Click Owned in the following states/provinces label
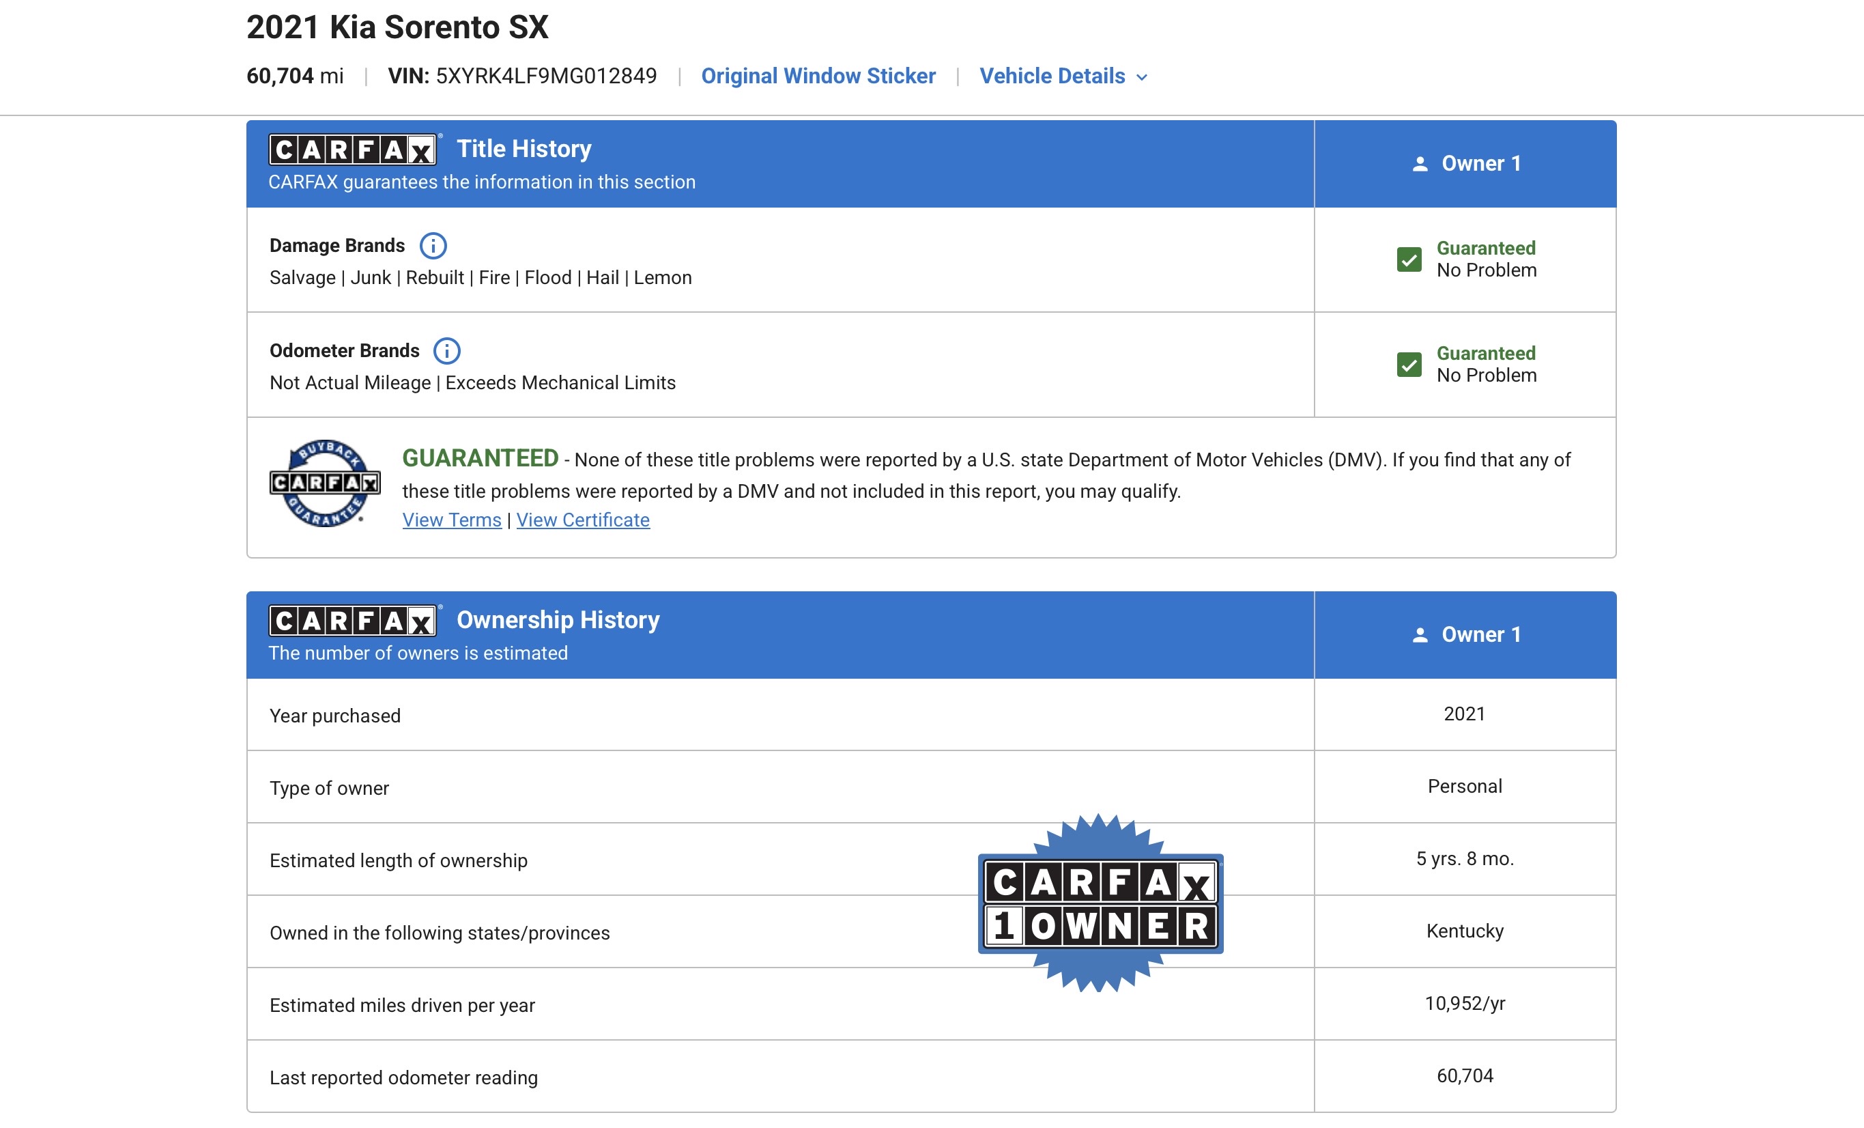1864x1128 pixels. [440, 933]
